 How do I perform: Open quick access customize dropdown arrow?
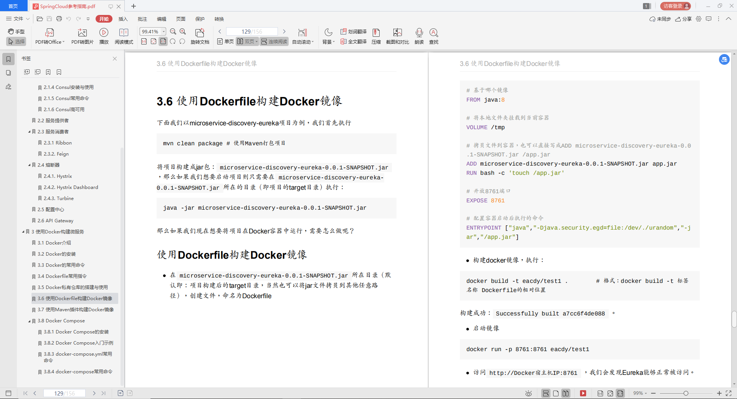[x=88, y=18]
